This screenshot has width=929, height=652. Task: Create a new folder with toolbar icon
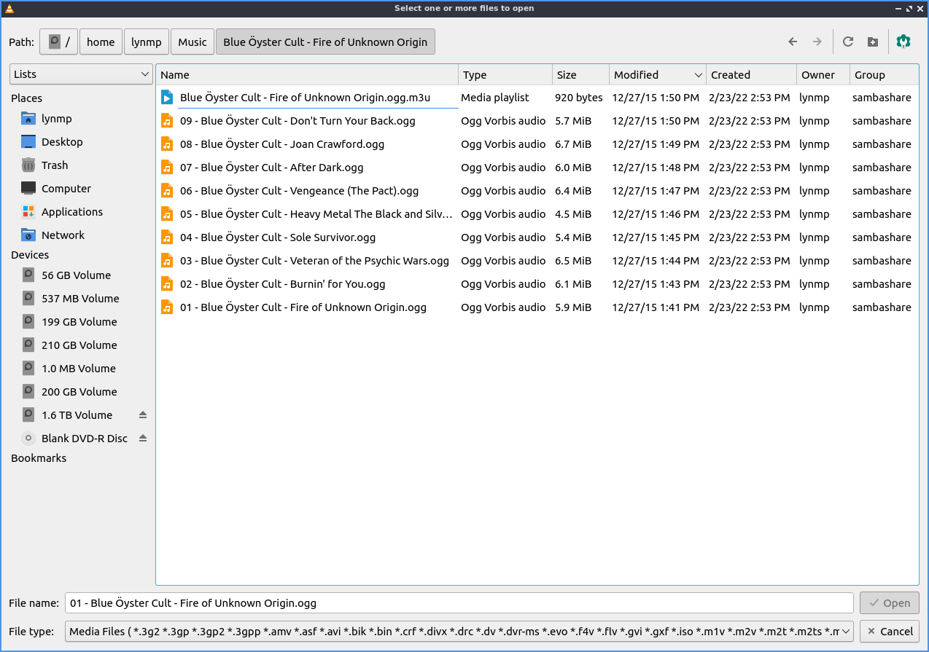(x=872, y=42)
